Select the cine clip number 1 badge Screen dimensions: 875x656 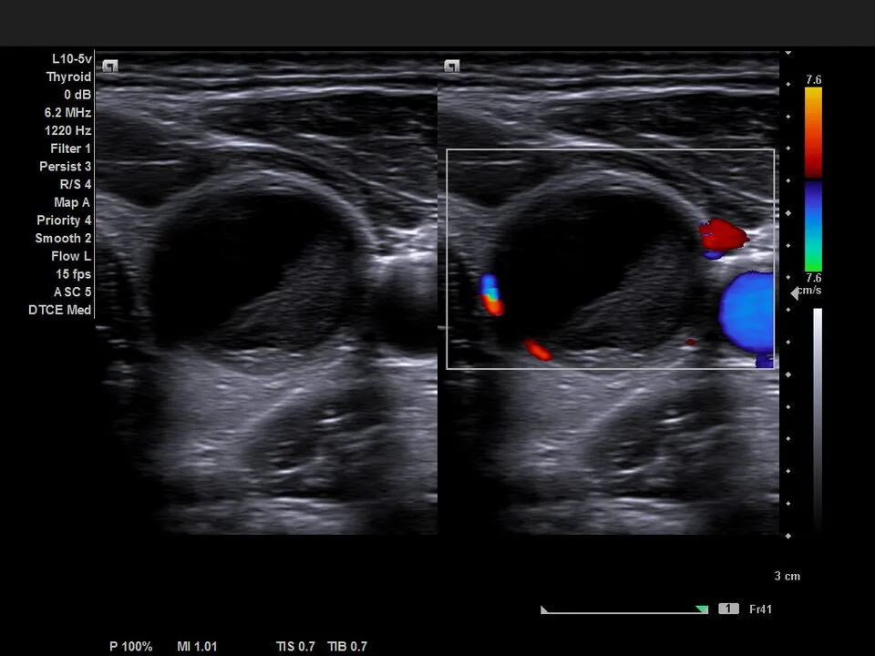point(728,609)
